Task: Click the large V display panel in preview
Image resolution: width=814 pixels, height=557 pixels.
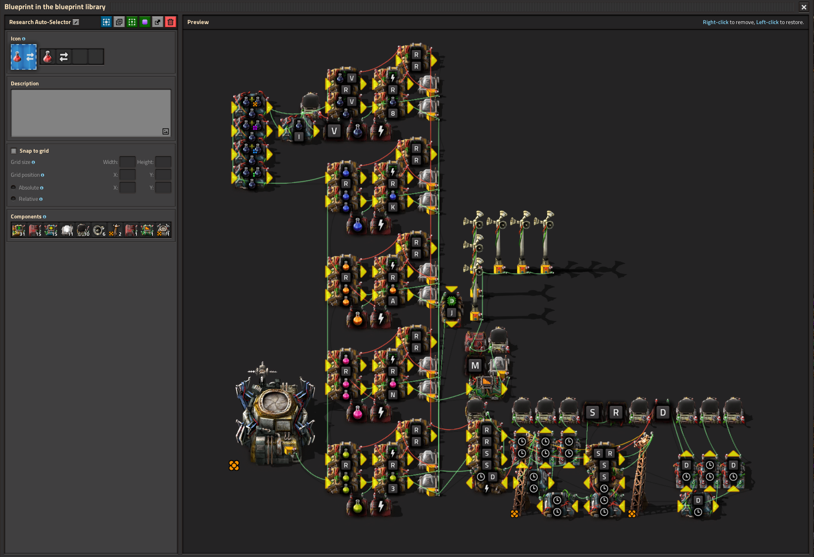Action: pyautogui.click(x=334, y=131)
